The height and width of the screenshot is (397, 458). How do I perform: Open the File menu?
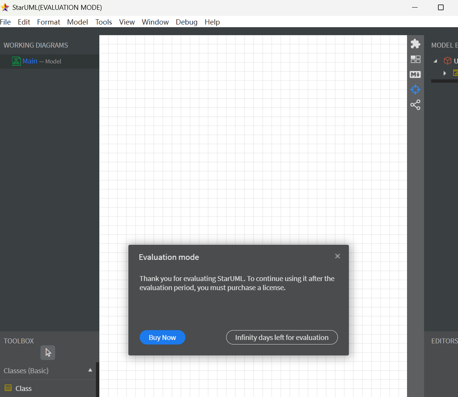(x=5, y=22)
